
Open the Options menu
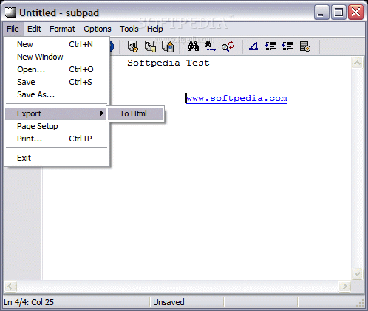click(x=98, y=29)
